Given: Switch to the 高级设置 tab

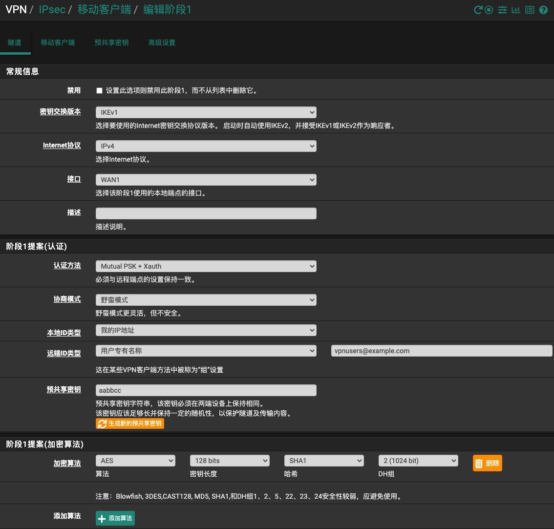Looking at the screenshot, I should coord(162,42).
